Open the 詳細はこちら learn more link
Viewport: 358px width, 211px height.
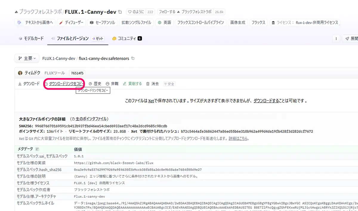[x=238, y=139]
